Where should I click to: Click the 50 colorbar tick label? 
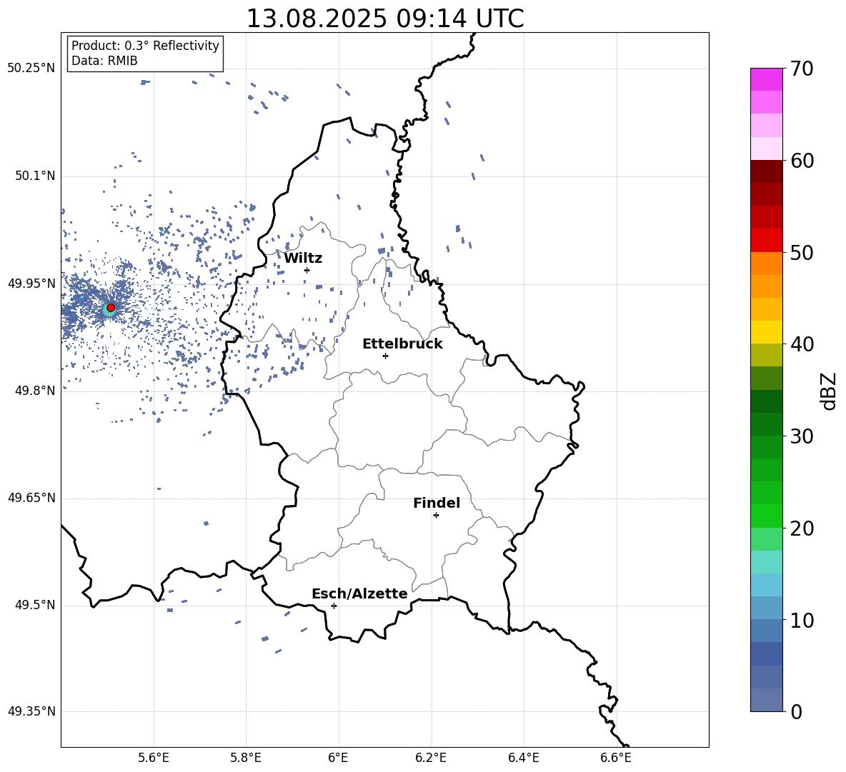pyautogui.click(x=802, y=252)
